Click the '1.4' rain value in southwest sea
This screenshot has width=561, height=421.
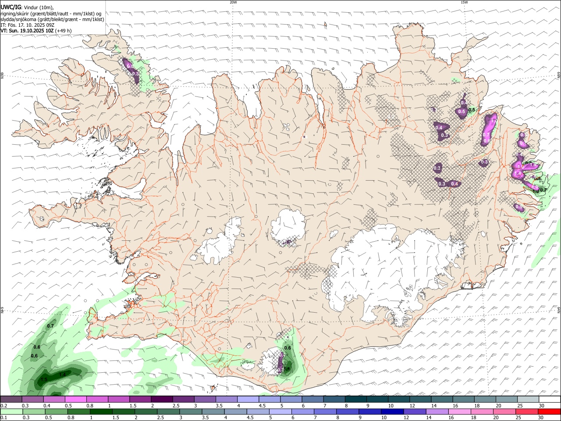[62, 375]
